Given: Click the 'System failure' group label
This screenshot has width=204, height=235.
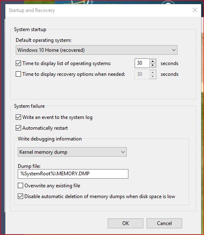Looking at the screenshot, I should click(29, 106).
